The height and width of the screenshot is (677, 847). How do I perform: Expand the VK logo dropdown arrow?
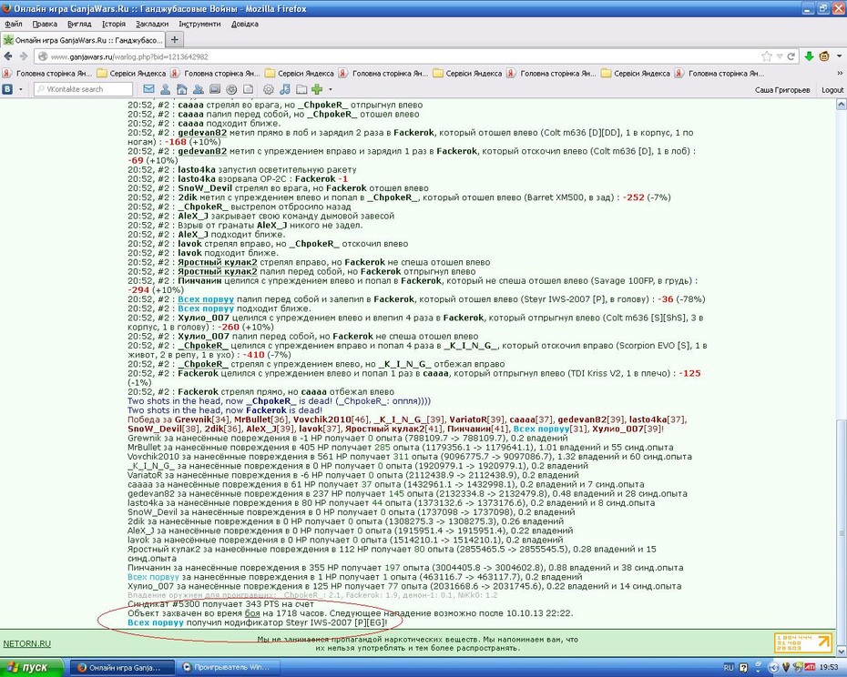[21, 89]
